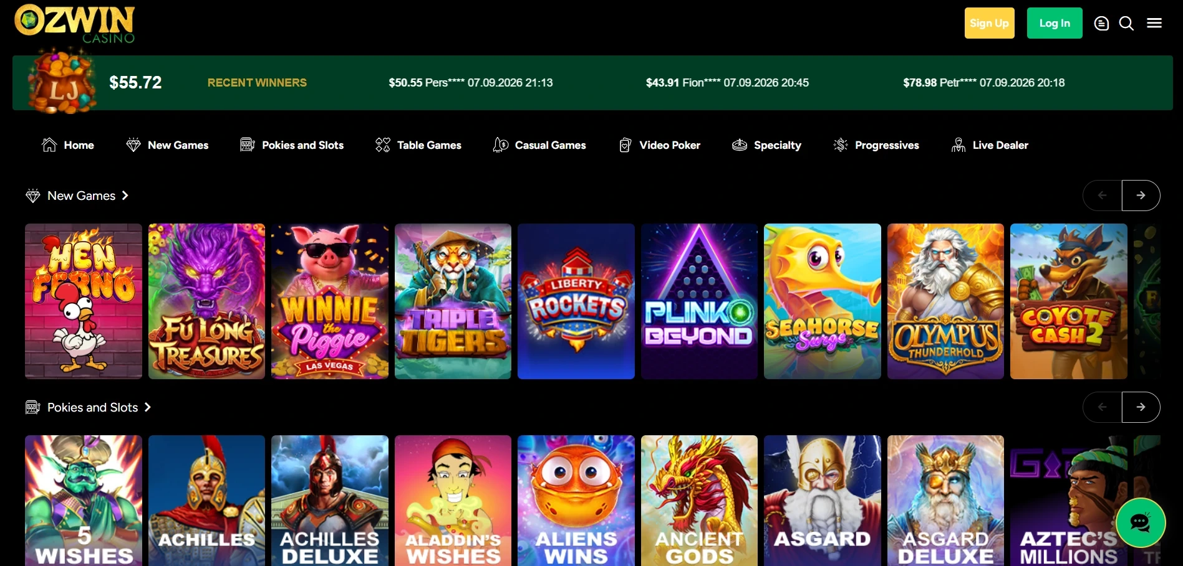
Task: Open the Winnie the Piggie game thumbnail
Action: pos(330,301)
